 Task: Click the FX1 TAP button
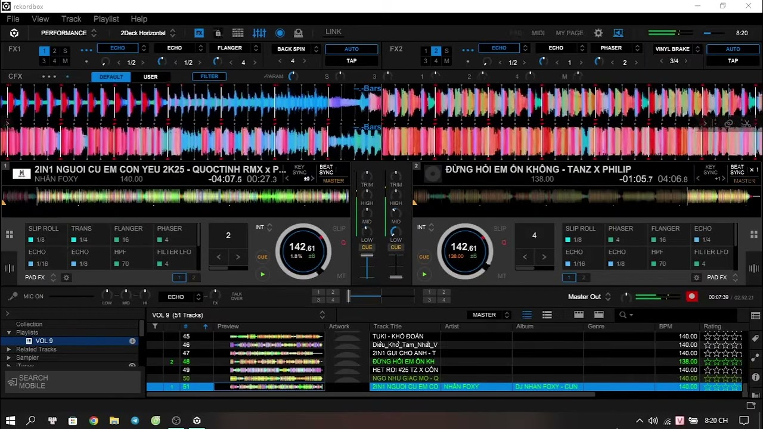pyautogui.click(x=352, y=61)
